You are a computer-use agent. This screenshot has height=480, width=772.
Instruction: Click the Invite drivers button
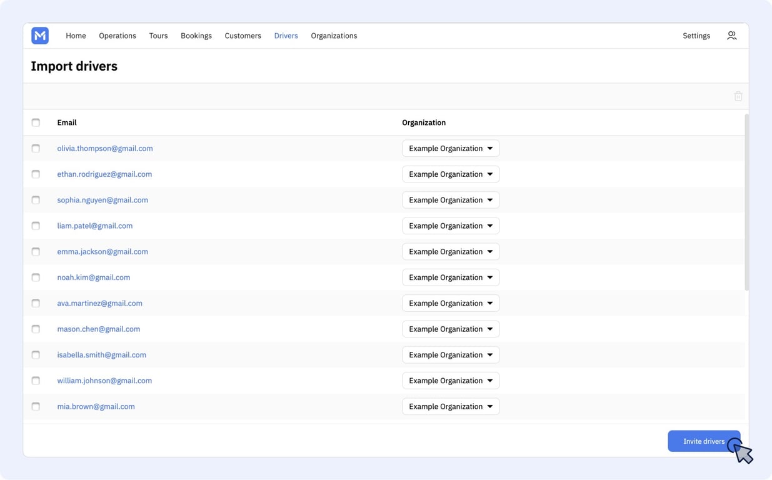click(x=704, y=441)
